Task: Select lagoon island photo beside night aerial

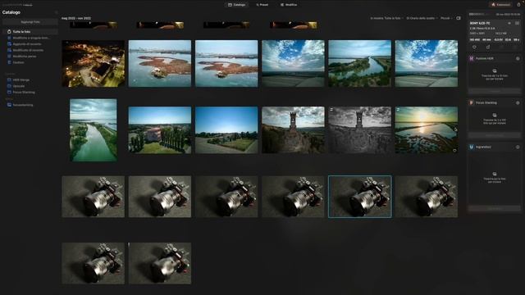Action: 160,64
